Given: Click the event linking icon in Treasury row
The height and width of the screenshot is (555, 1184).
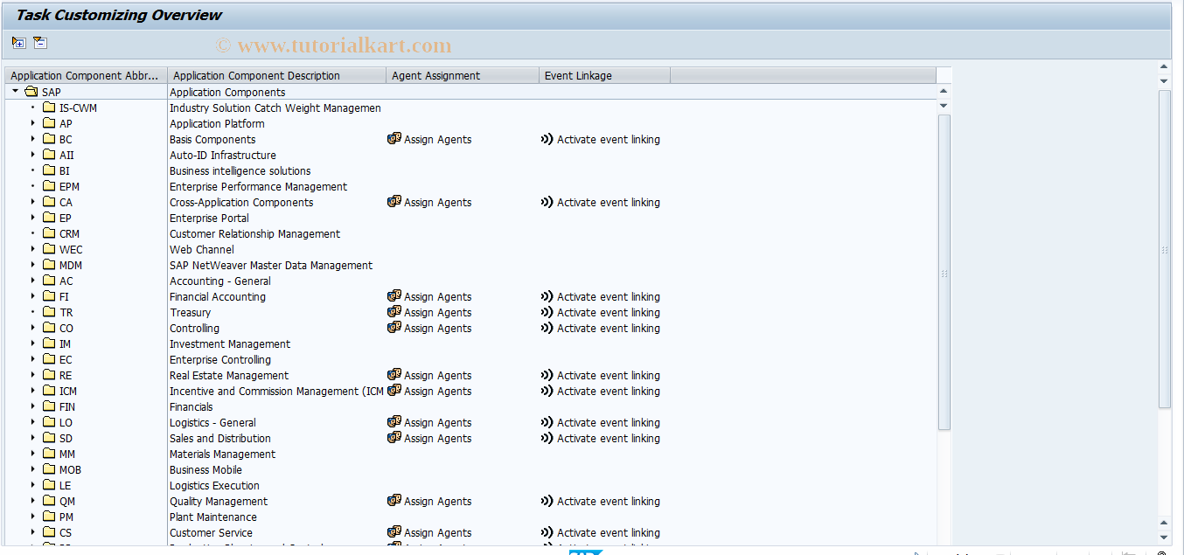Looking at the screenshot, I should click(x=547, y=312).
